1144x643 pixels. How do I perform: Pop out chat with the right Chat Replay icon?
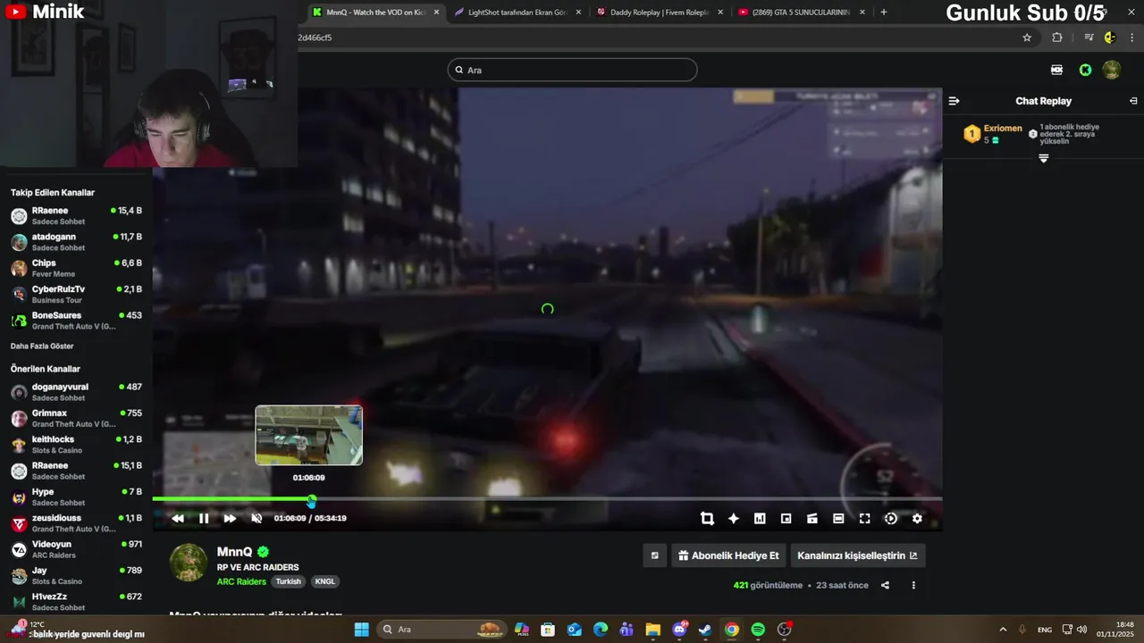coord(1133,101)
